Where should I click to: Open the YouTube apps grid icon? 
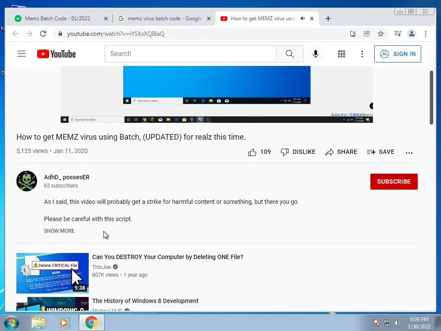341,54
